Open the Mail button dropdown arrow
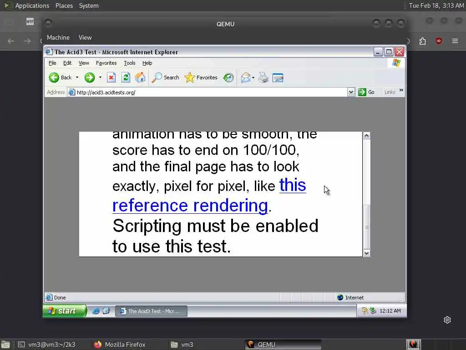This screenshot has width=466, height=350. [253, 77]
